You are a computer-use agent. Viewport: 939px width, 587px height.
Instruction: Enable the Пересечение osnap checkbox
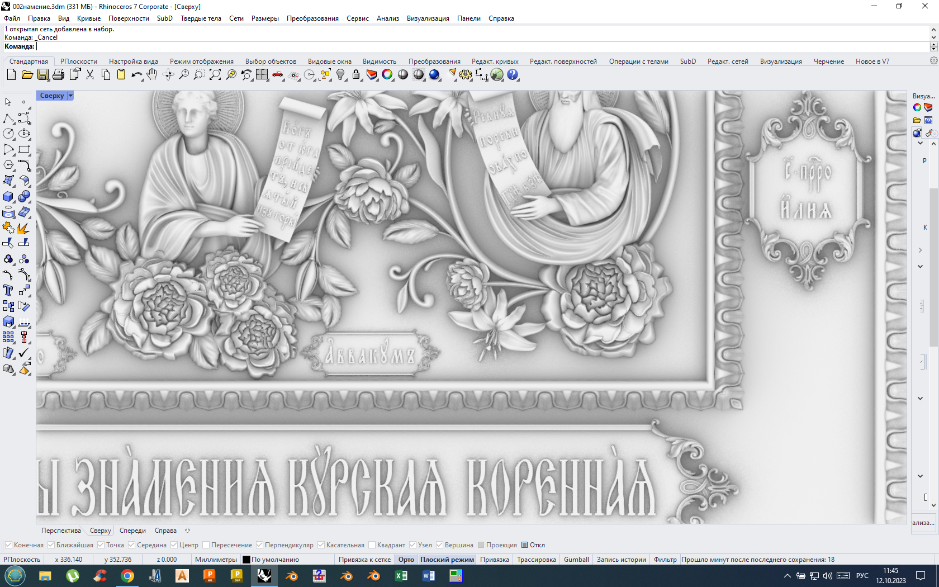(206, 545)
